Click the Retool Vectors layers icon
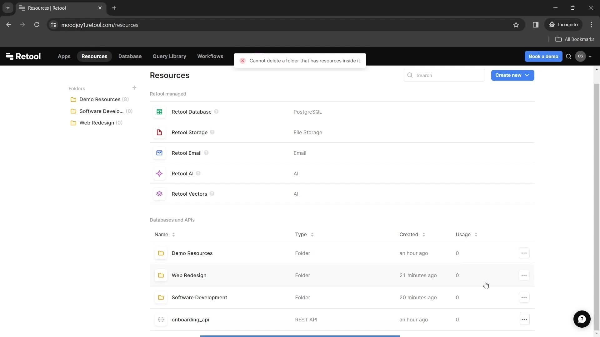Screen dimensions: 600x337 click(159, 193)
